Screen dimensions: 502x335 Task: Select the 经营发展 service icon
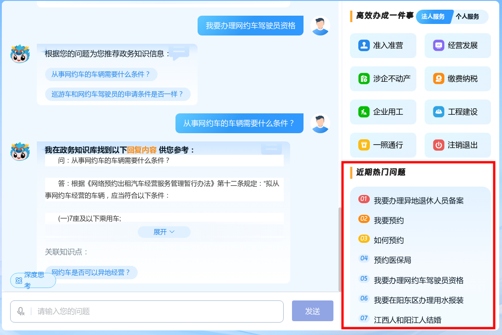pos(457,45)
